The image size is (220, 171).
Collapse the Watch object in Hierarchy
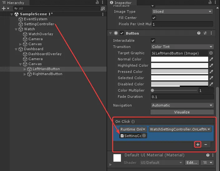point(16,29)
